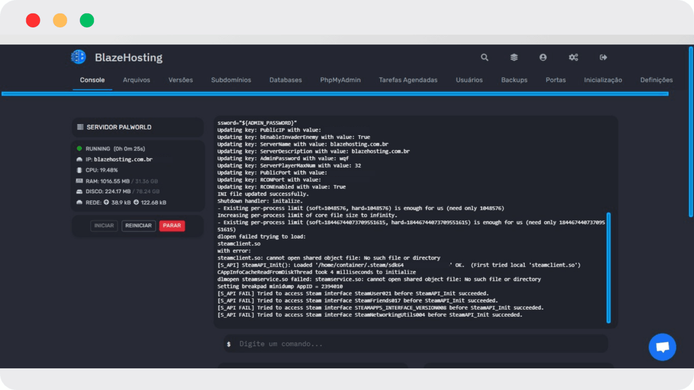Image resolution: width=694 pixels, height=390 pixels.
Task: Click the red macOS close button
Action: (33, 21)
